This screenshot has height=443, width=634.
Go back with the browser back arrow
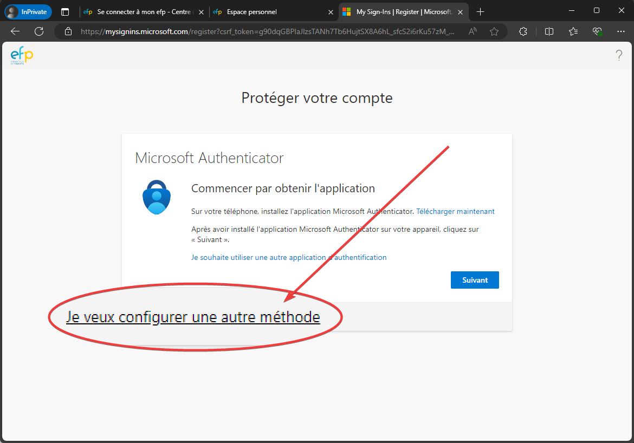click(15, 31)
